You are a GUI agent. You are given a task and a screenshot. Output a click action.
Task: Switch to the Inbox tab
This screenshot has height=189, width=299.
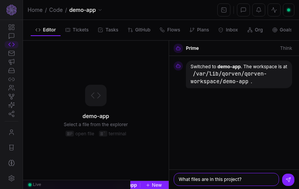(x=228, y=30)
